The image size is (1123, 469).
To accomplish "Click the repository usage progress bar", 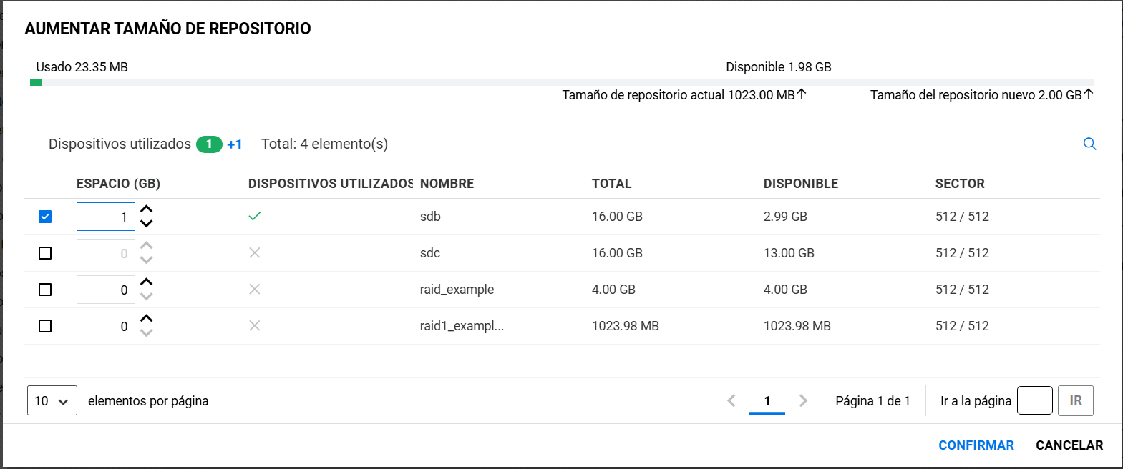I will pyautogui.click(x=562, y=82).
